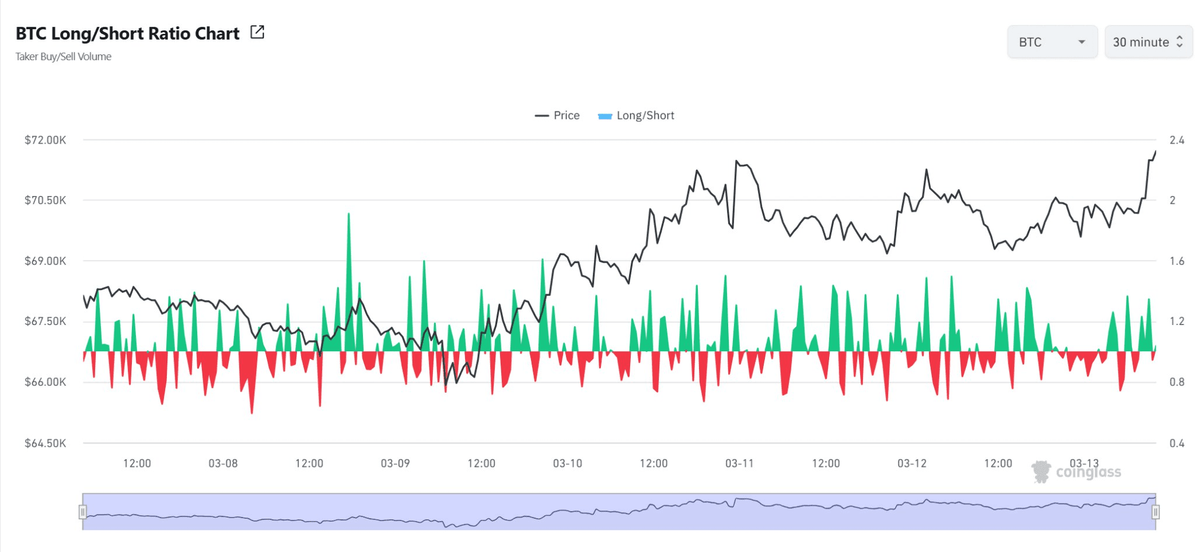Click the 2.4 label on ratio axis
The width and height of the screenshot is (1195, 552).
pyautogui.click(x=1177, y=140)
